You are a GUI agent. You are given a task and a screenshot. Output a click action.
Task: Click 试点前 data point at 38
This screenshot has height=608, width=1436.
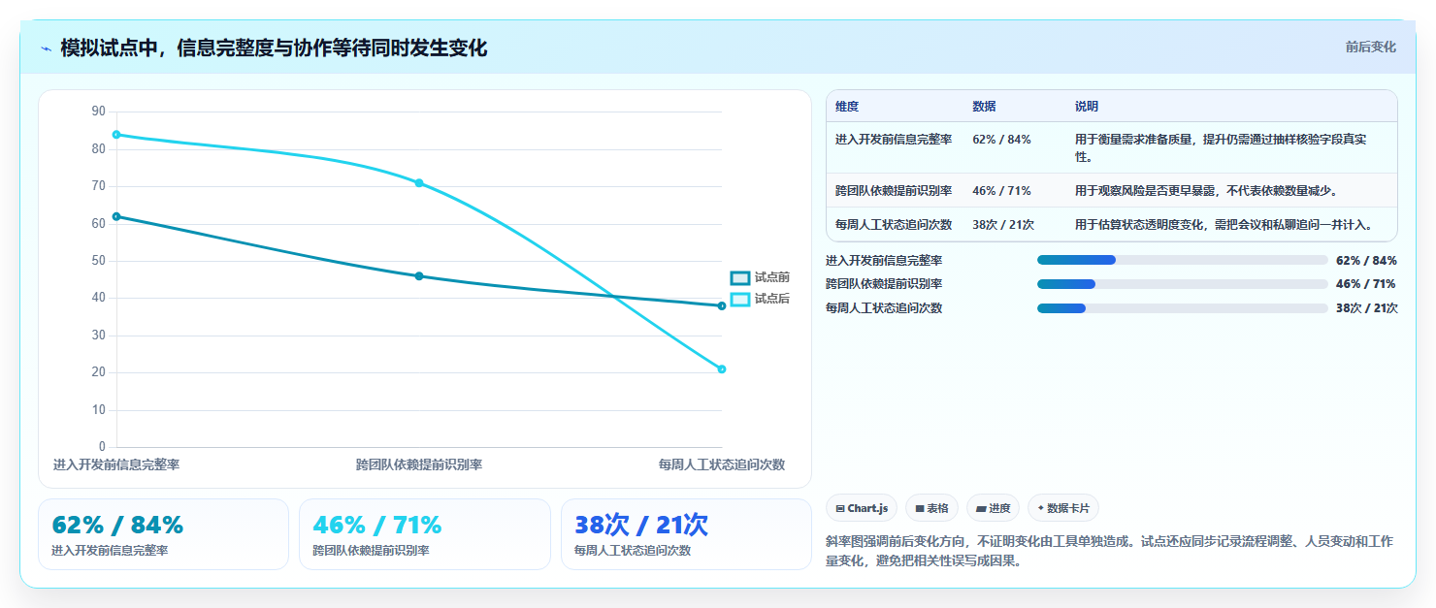(722, 306)
